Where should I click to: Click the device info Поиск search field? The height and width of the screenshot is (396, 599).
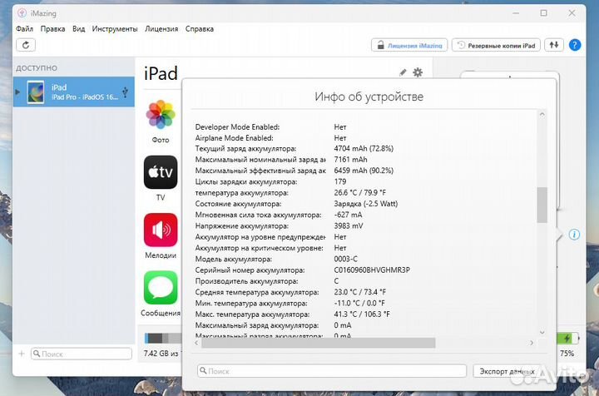(x=332, y=371)
